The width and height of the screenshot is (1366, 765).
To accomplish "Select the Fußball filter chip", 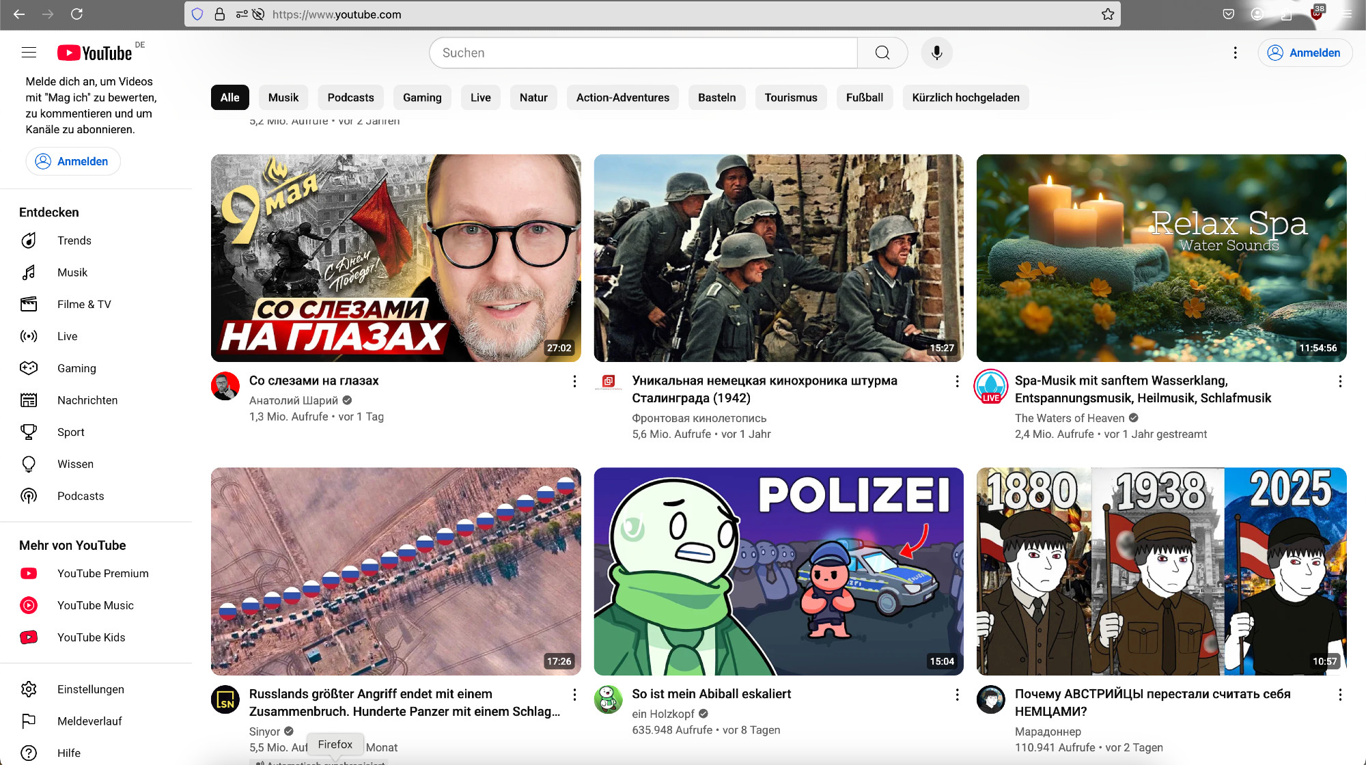I will [864, 98].
